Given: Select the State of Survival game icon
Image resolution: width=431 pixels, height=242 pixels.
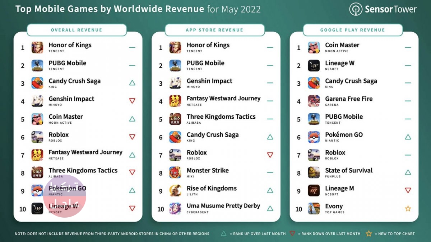Looking at the screenshot, I should pyautogui.click(x=314, y=172).
